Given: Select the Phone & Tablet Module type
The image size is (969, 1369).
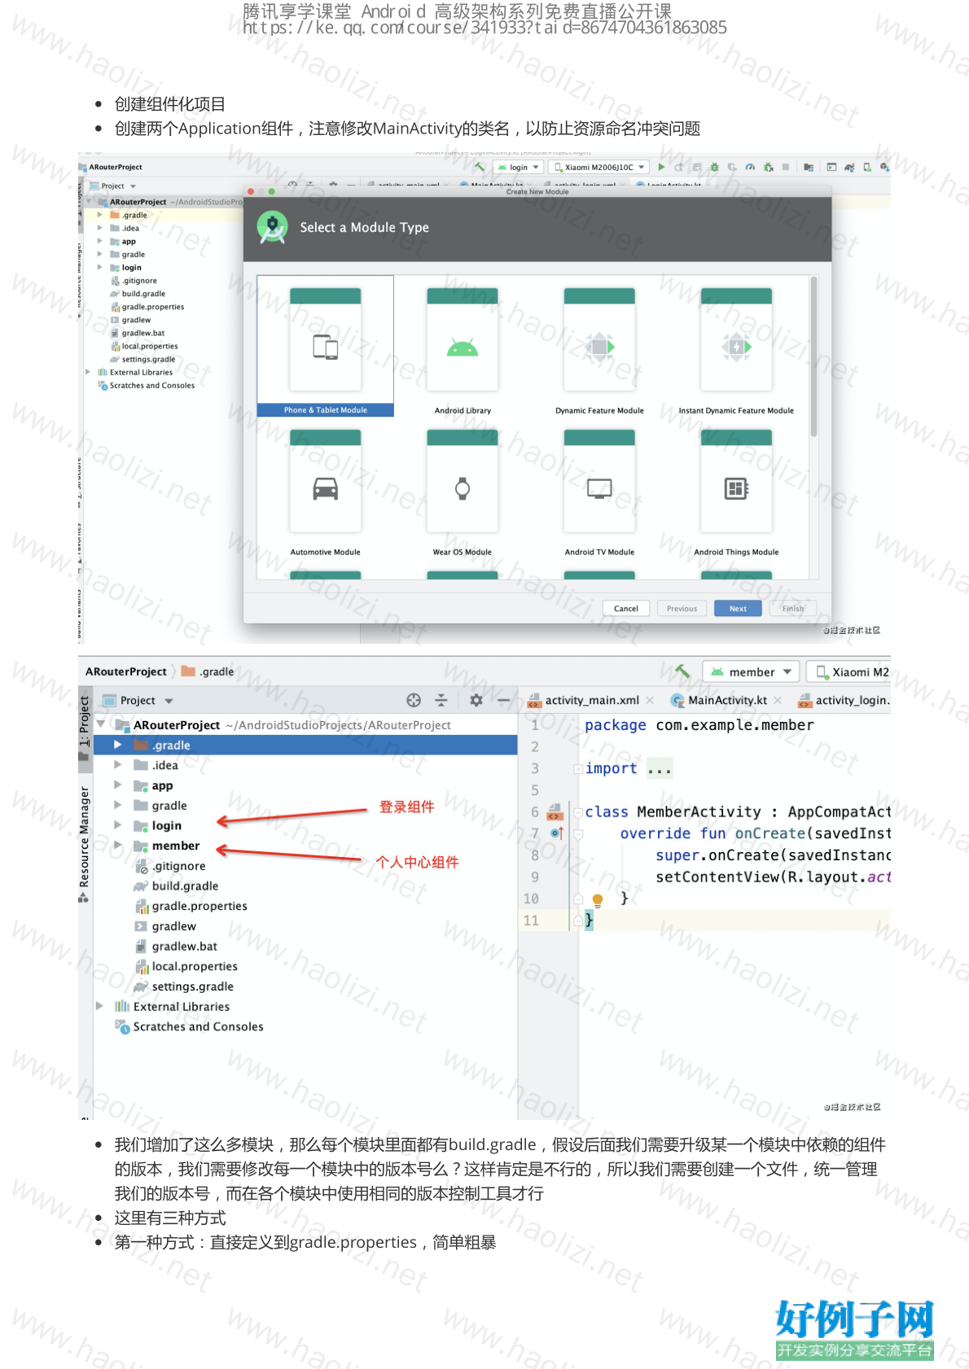Looking at the screenshot, I should (325, 347).
